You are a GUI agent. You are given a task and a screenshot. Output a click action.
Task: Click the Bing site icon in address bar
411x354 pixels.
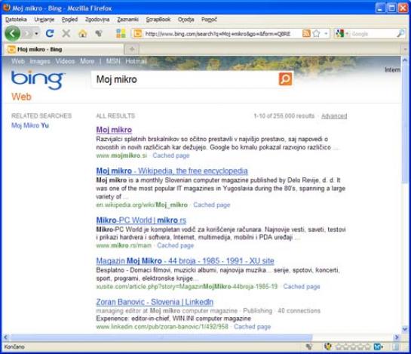coord(138,34)
